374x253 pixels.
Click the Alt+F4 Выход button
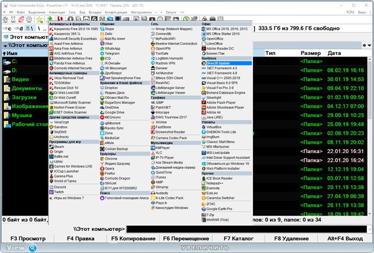pos(345,238)
